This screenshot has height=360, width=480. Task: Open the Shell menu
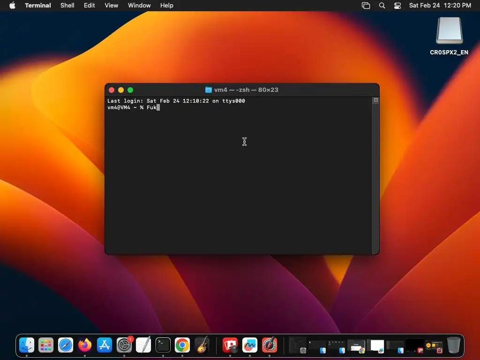point(67,5)
